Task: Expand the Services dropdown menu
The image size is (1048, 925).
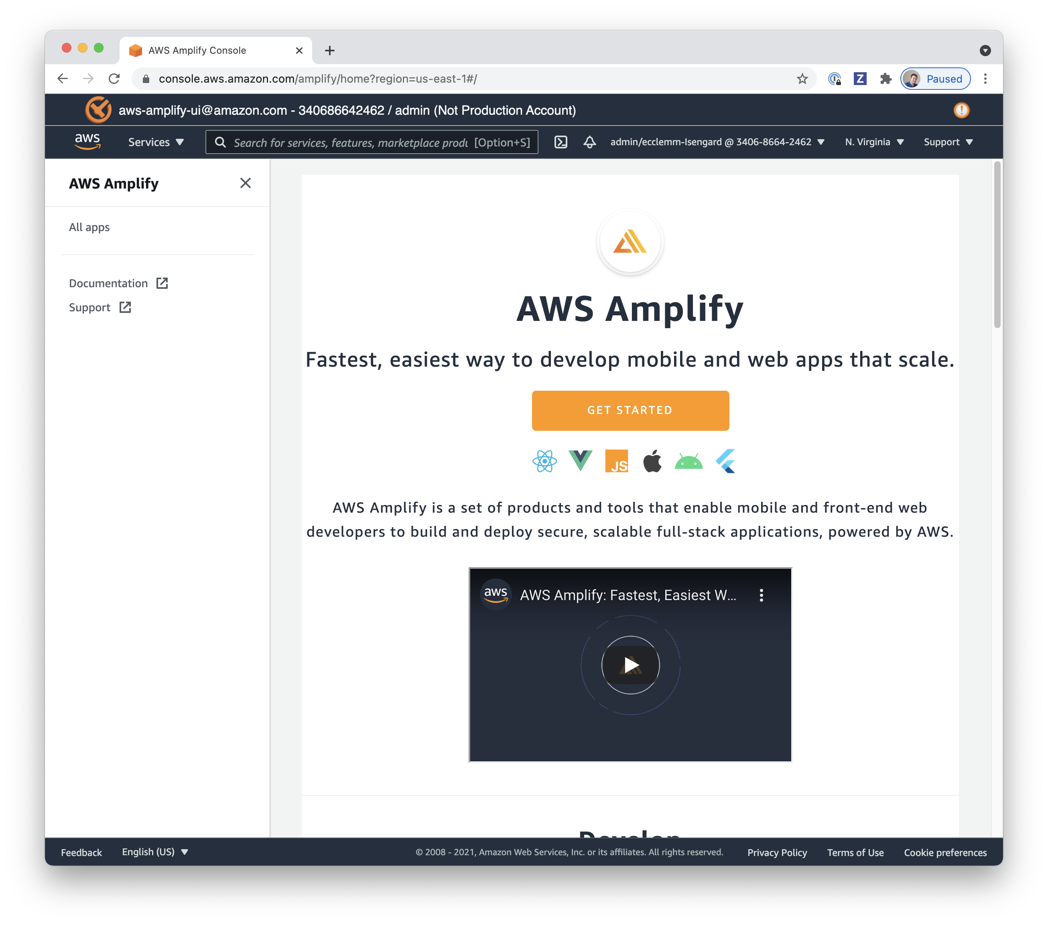Action: [156, 142]
